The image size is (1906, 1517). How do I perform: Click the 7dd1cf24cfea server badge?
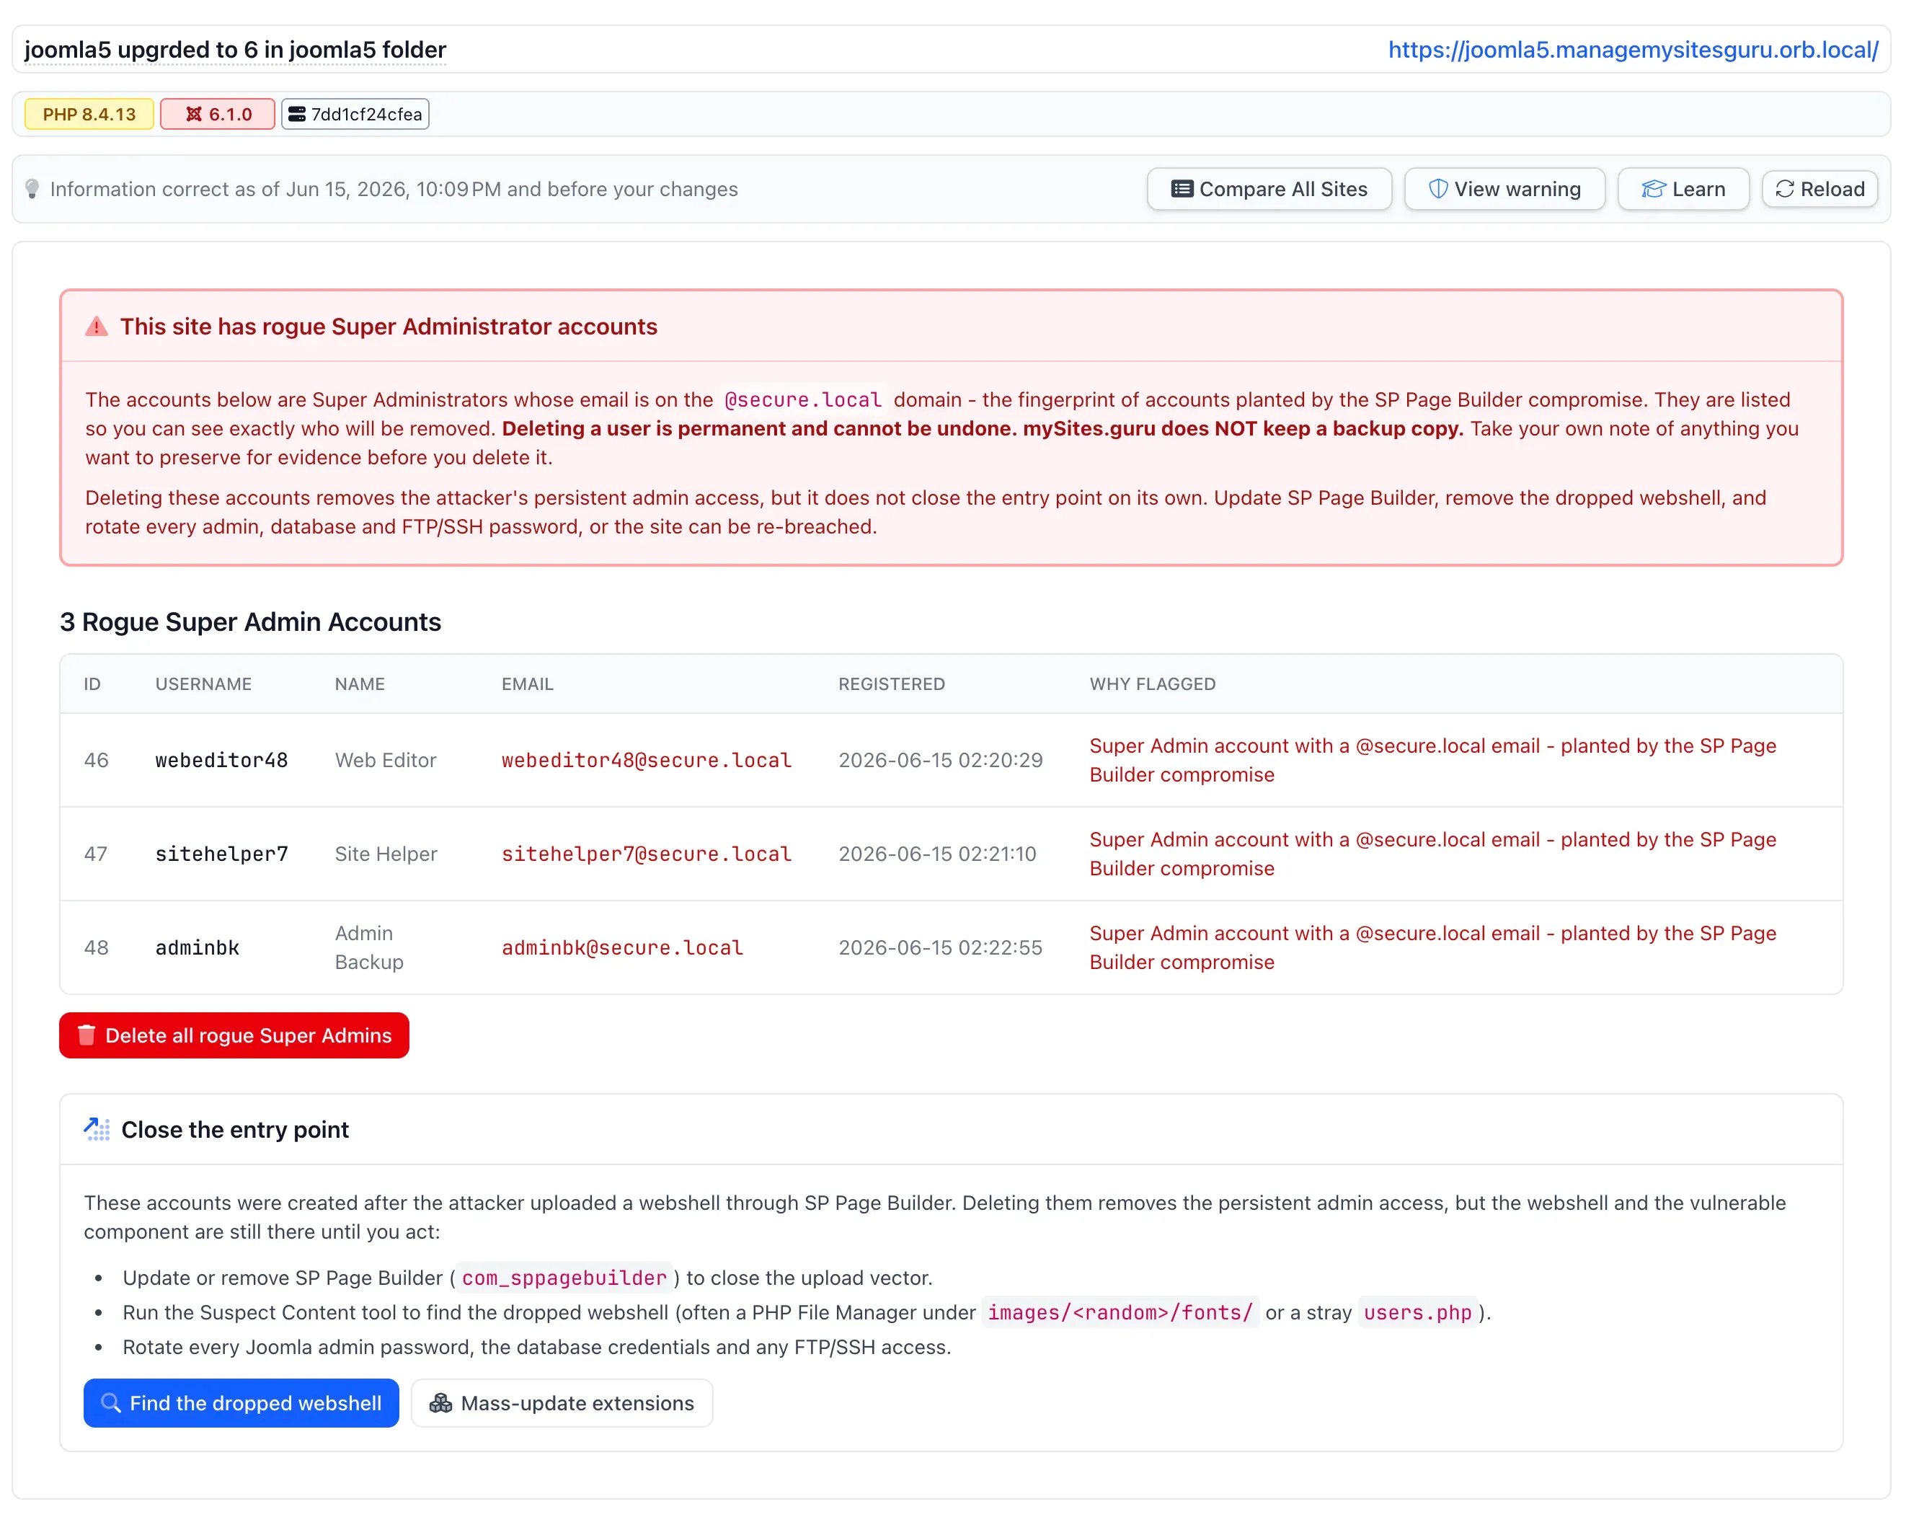point(355,114)
